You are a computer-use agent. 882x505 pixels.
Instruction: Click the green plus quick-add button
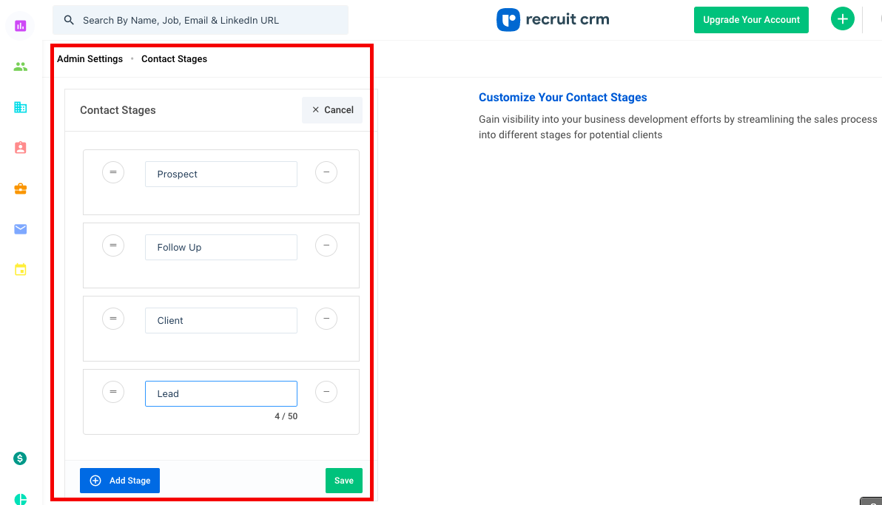pyautogui.click(x=842, y=19)
